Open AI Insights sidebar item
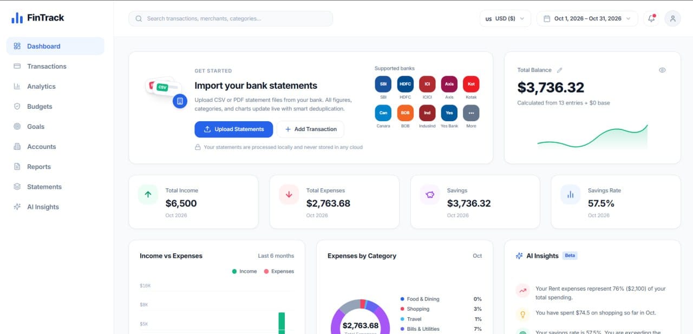The image size is (693, 334). coord(55,207)
